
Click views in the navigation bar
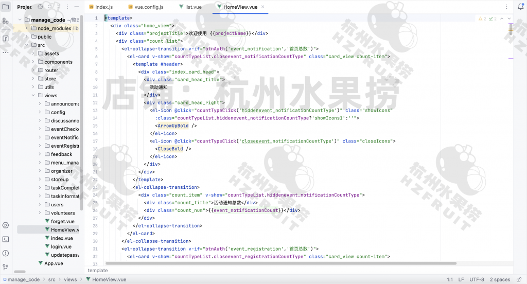tap(71, 280)
